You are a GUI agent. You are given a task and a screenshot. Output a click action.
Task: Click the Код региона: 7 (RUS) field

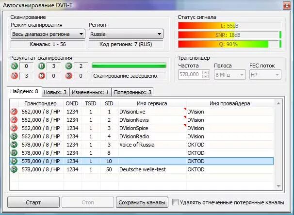[126, 44]
